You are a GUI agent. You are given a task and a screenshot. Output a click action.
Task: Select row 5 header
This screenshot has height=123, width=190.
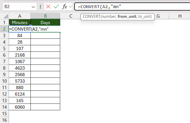pyautogui.click(x=4, y=48)
